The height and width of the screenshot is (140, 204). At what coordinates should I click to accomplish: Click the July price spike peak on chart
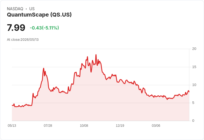(x=44, y=68)
